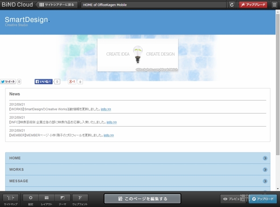280x207 pixels.
Task: Click the Preview button with eye icon
Action: point(234,199)
